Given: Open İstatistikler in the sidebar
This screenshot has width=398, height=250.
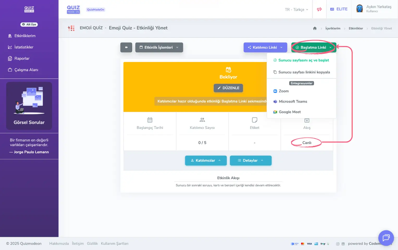Looking at the screenshot, I should (x=24, y=47).
